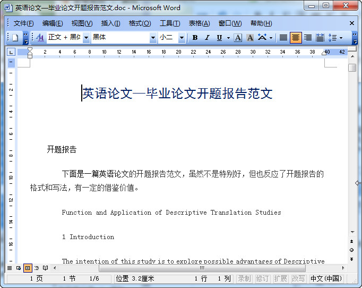362x288 pixels.
Task: Expand the Font name dropdown
Action: pos(153,37)
